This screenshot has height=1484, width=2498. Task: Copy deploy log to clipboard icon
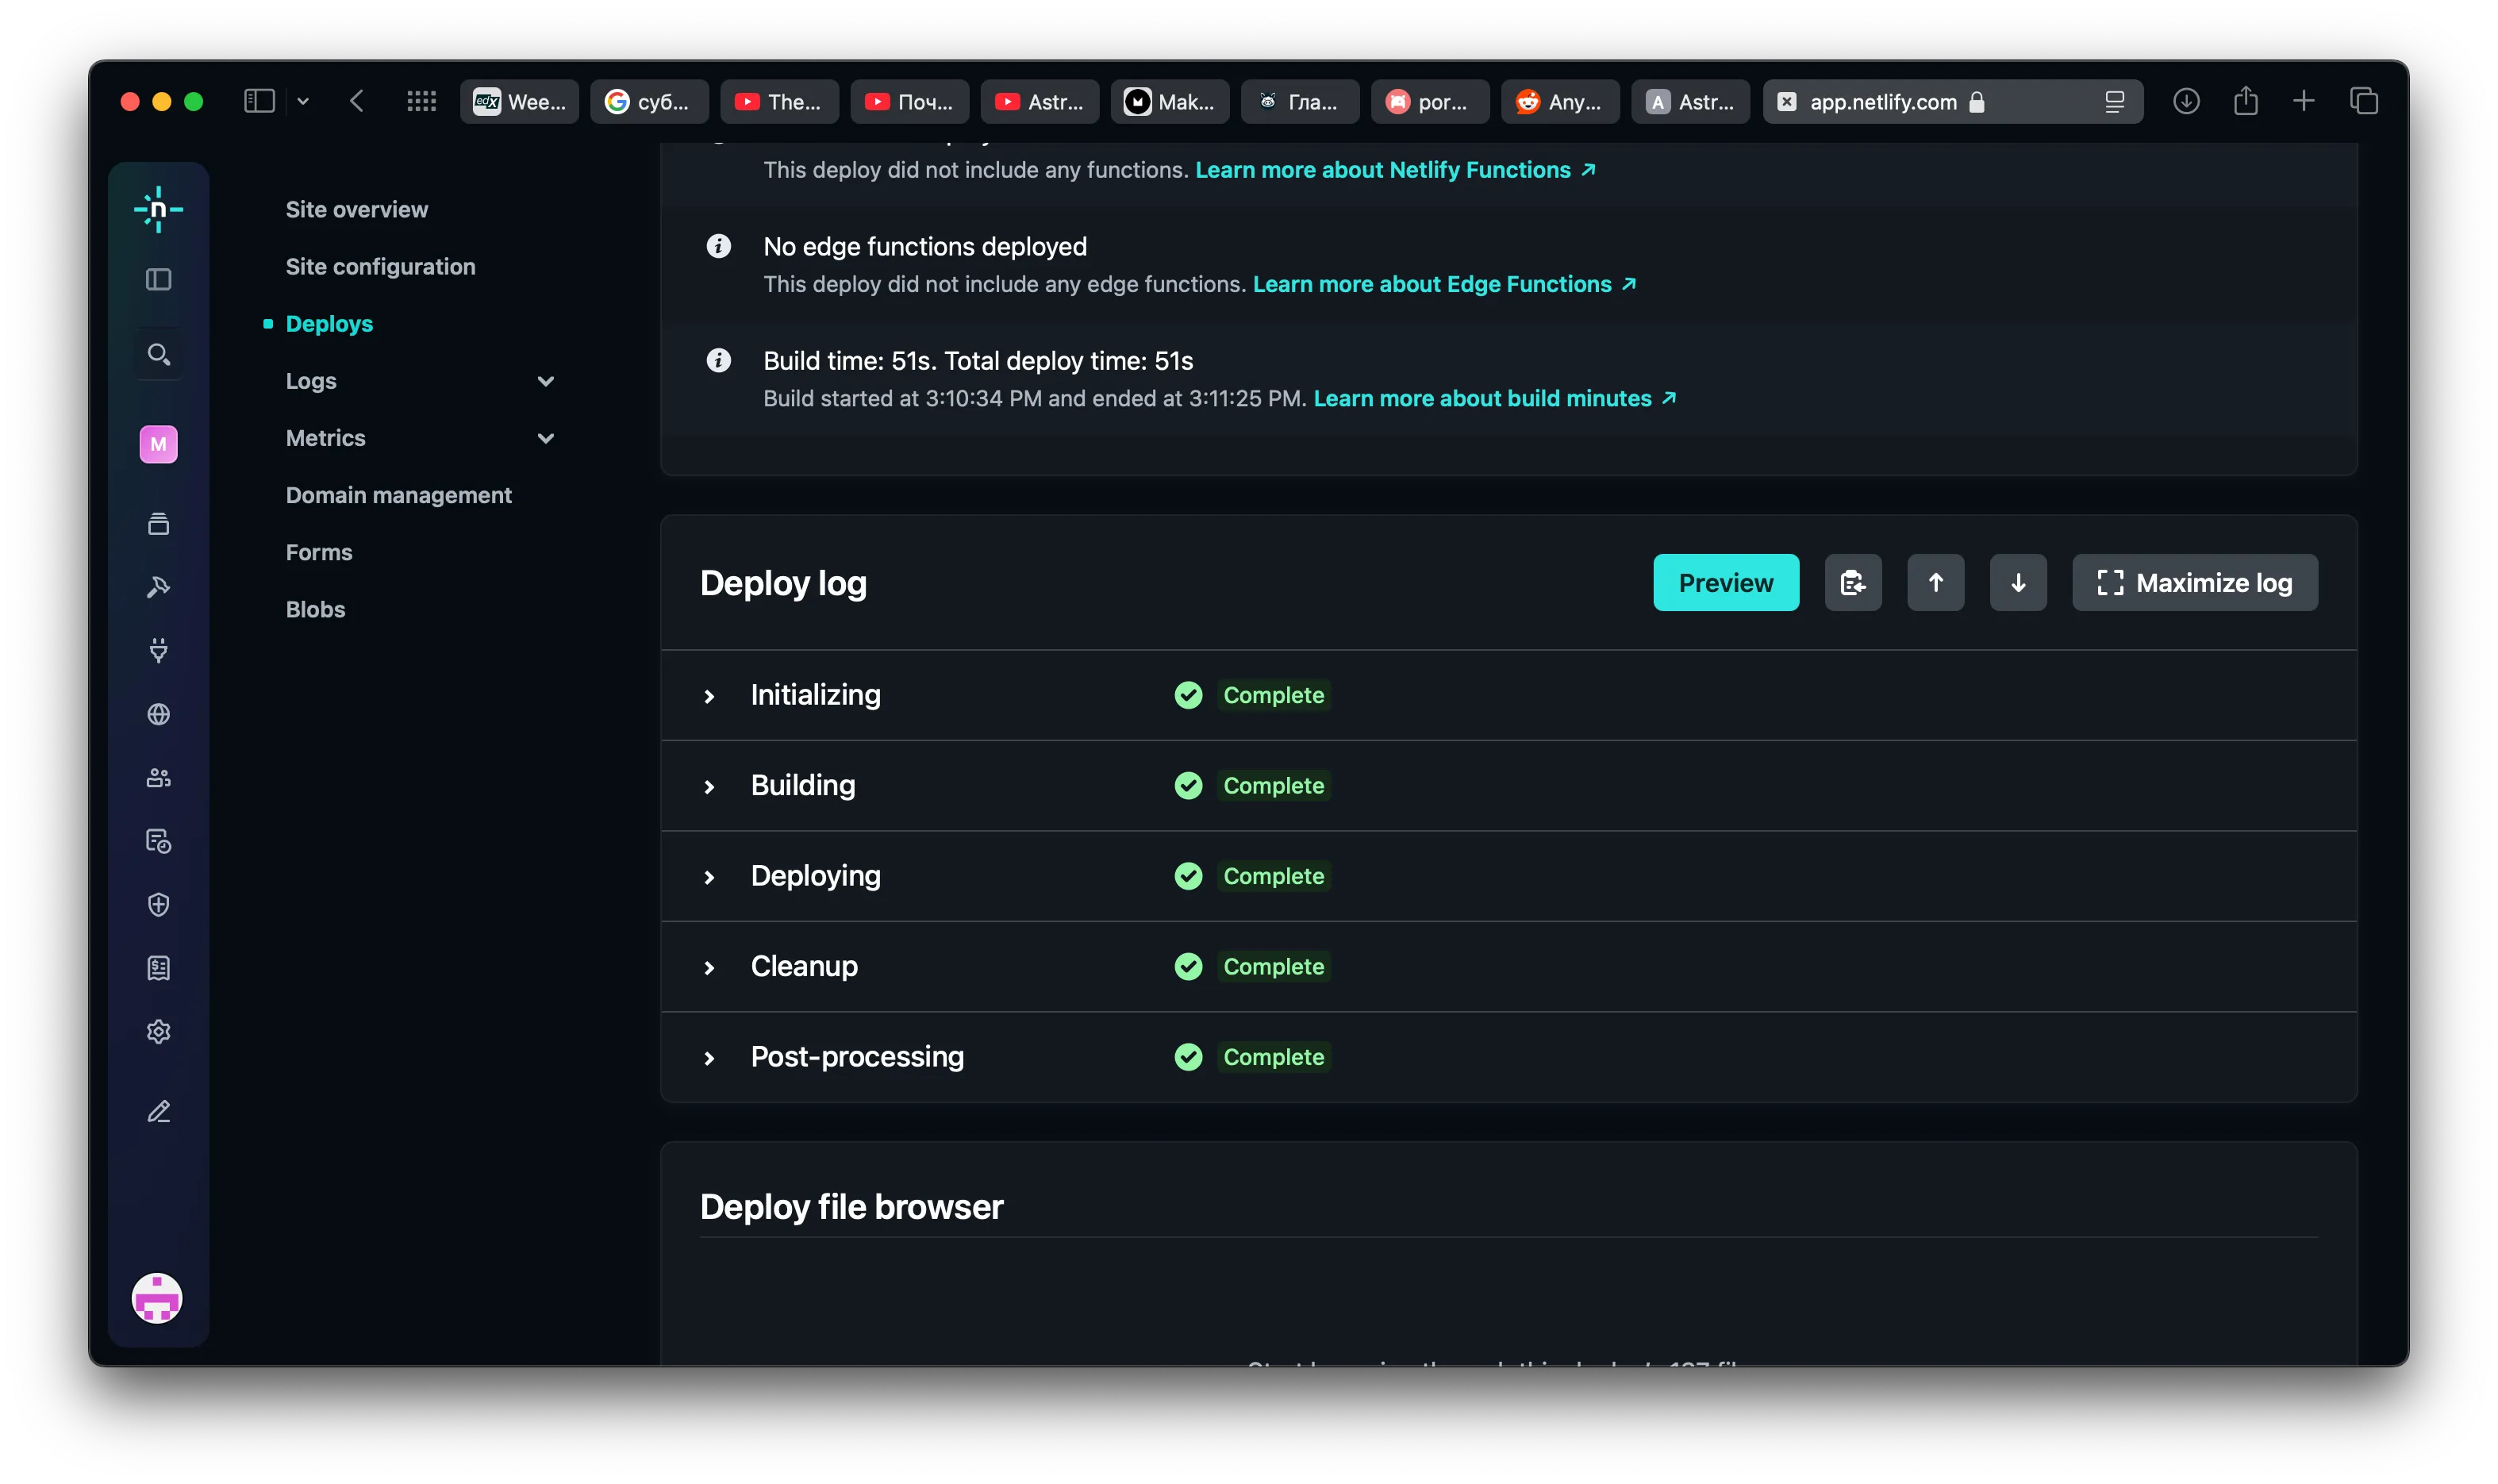pos(1852,582)
